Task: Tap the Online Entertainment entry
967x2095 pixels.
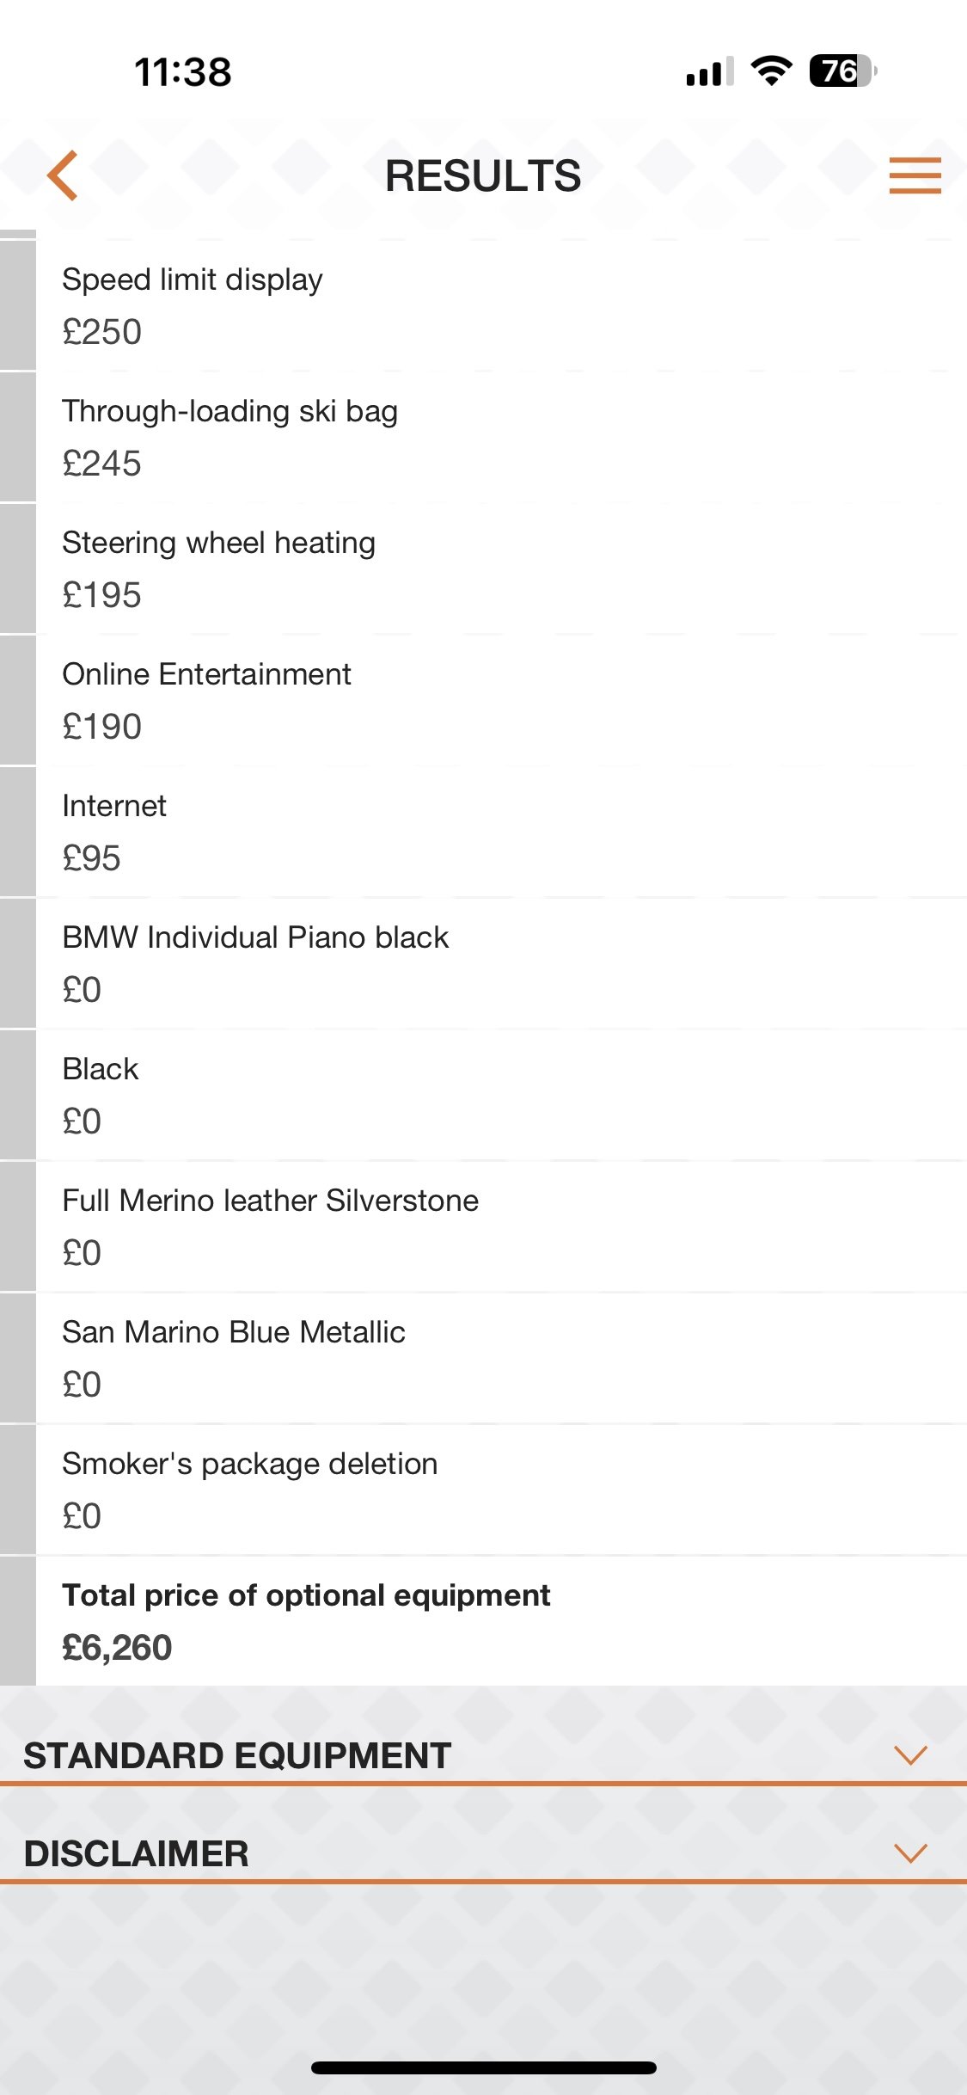Action: point(207,699)
